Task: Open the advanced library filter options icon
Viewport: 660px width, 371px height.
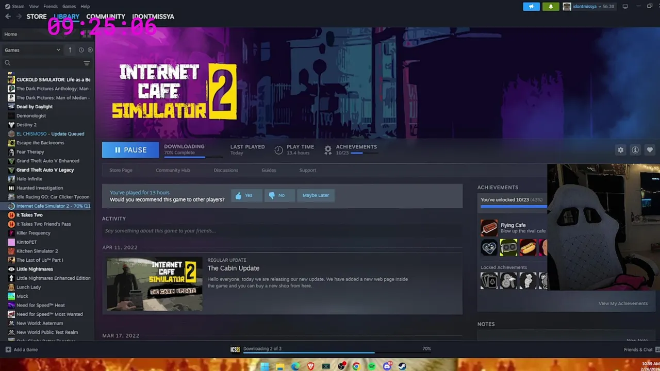Action: click(x=87, y=63)
